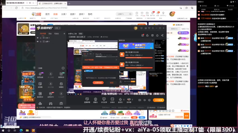Viewport: 238px width, 133px height.
Task: Mute the first browser tab audio
Action: coord(30,3)
